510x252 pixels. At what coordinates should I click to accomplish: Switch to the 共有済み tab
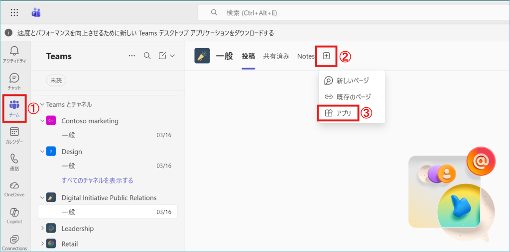pyautogui.click(x=276, y=56)
